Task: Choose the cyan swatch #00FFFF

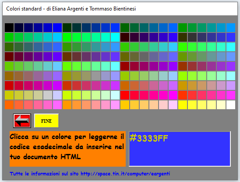Action: tap(115, 37)
